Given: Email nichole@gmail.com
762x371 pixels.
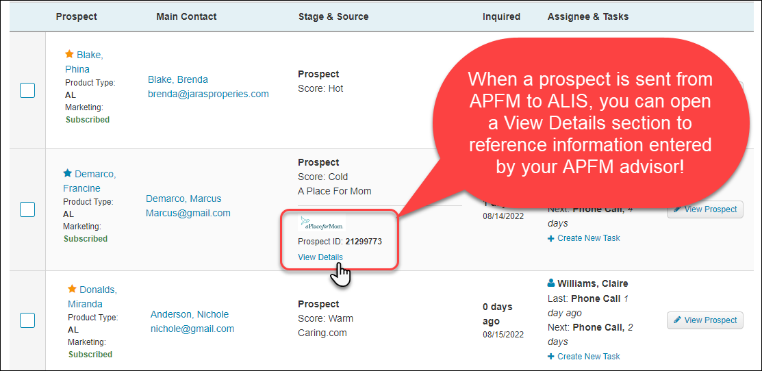Looking at the screenshot, I should 192,329.
